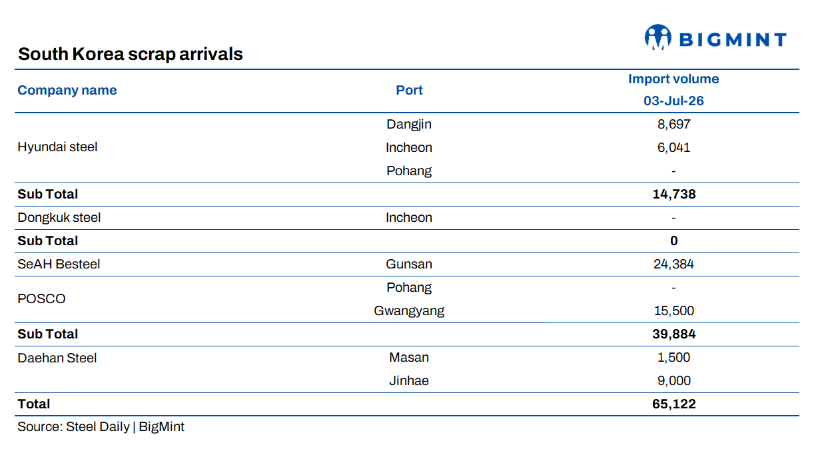Click the Jinhae port cell
Image resolution: width=818 pixels, height=453 pixels.
(x=409, y=381)
